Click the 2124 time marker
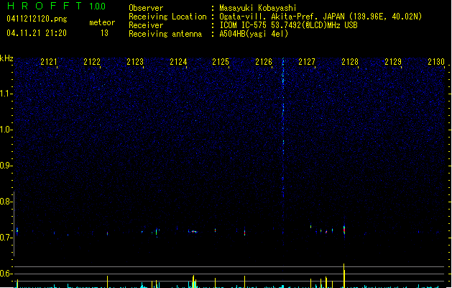Screen dimensions: 452x288 [178, 62]
